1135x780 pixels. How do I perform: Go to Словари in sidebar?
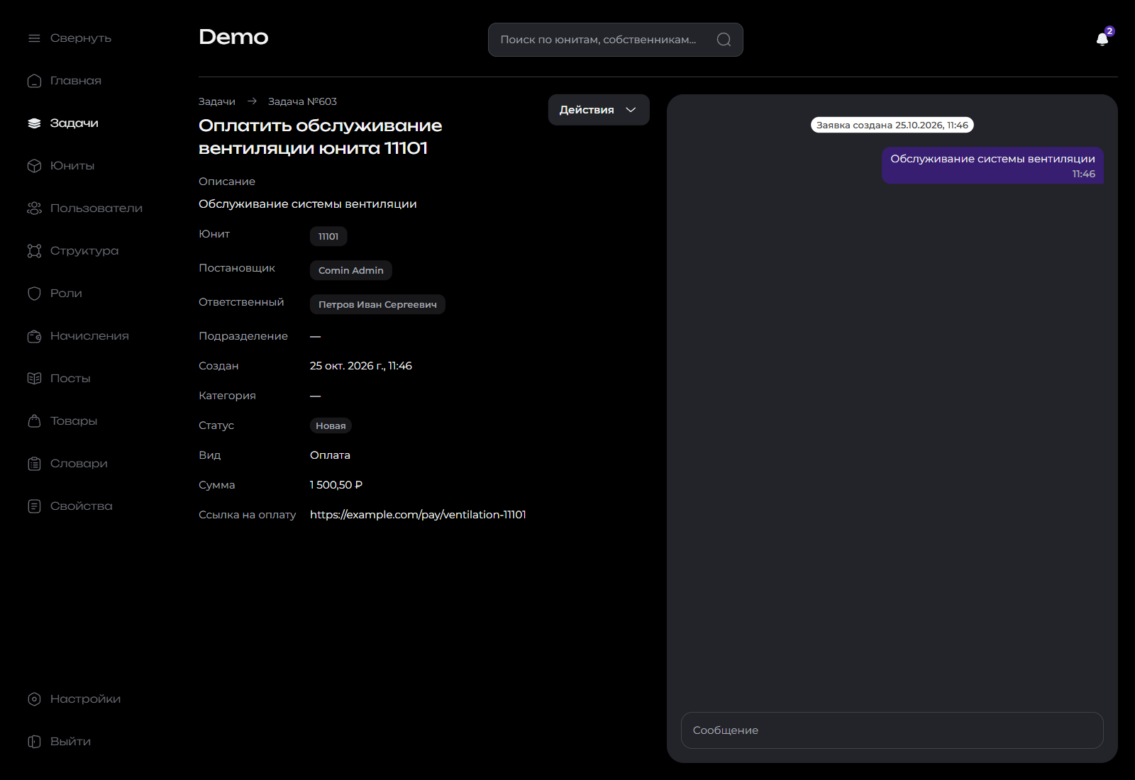pos(67,464)
